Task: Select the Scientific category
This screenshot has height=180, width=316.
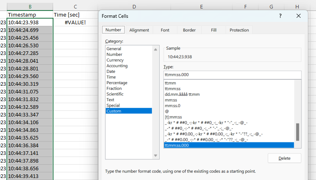Action: click(x=129, y=94)
